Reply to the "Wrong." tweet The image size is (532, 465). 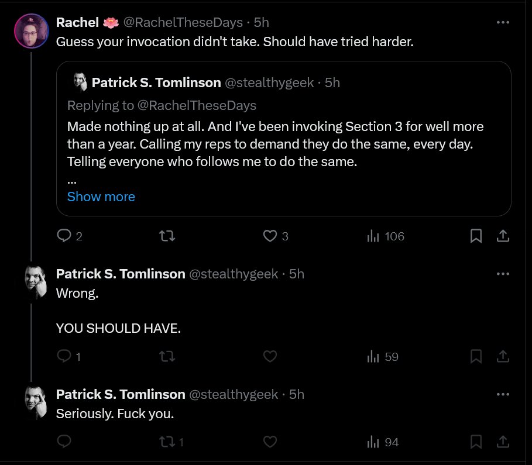click(64, 356)
